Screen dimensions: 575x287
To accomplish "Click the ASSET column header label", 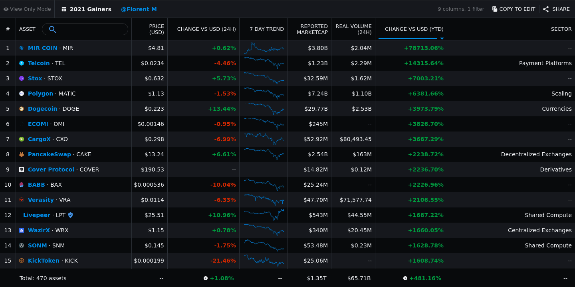I will click(x=27, y=29).
